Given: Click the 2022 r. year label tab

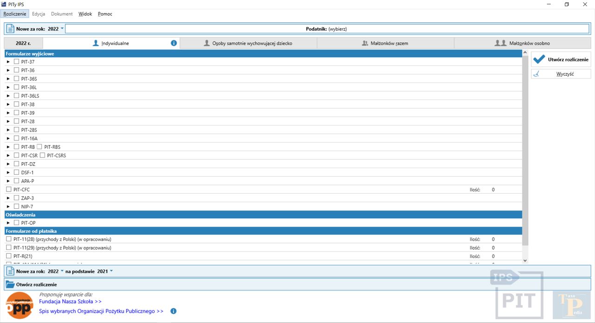Looking at the screenshot, I should click(23, 43).
